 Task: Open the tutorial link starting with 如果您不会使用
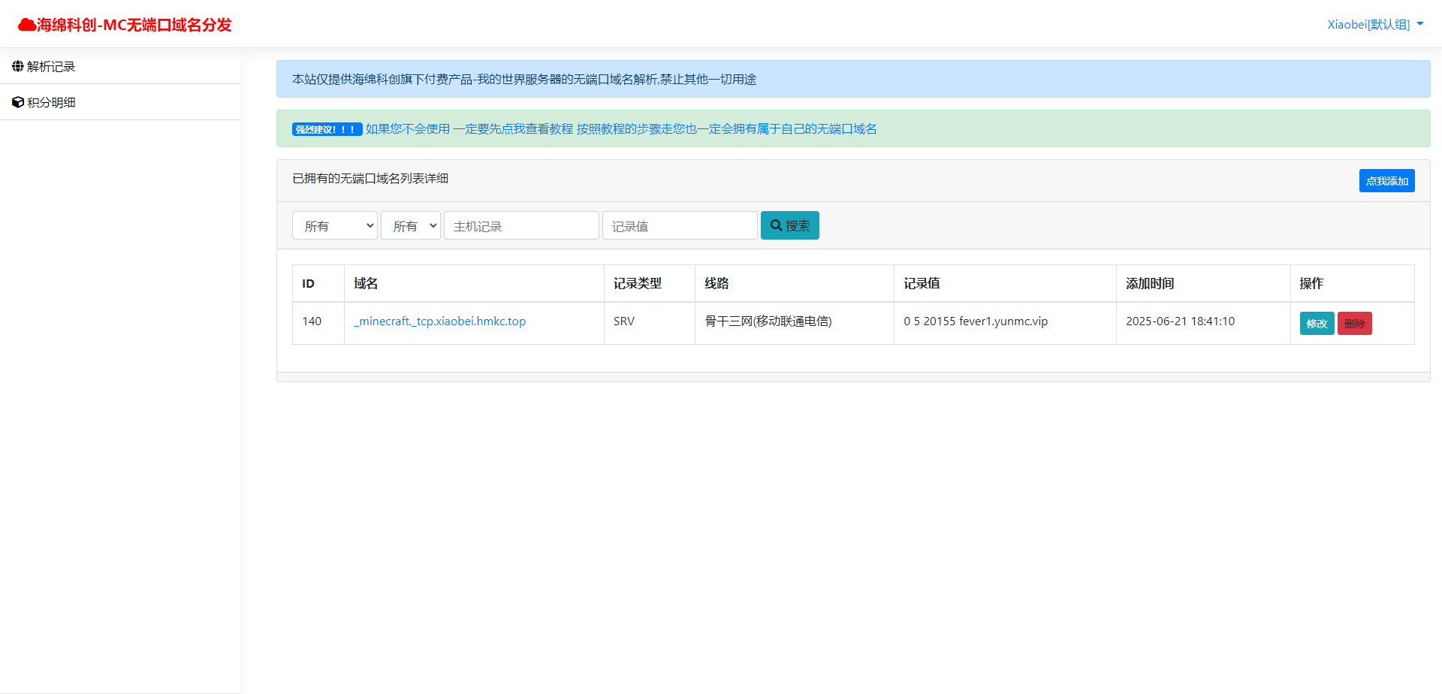(x=621, y=129)
